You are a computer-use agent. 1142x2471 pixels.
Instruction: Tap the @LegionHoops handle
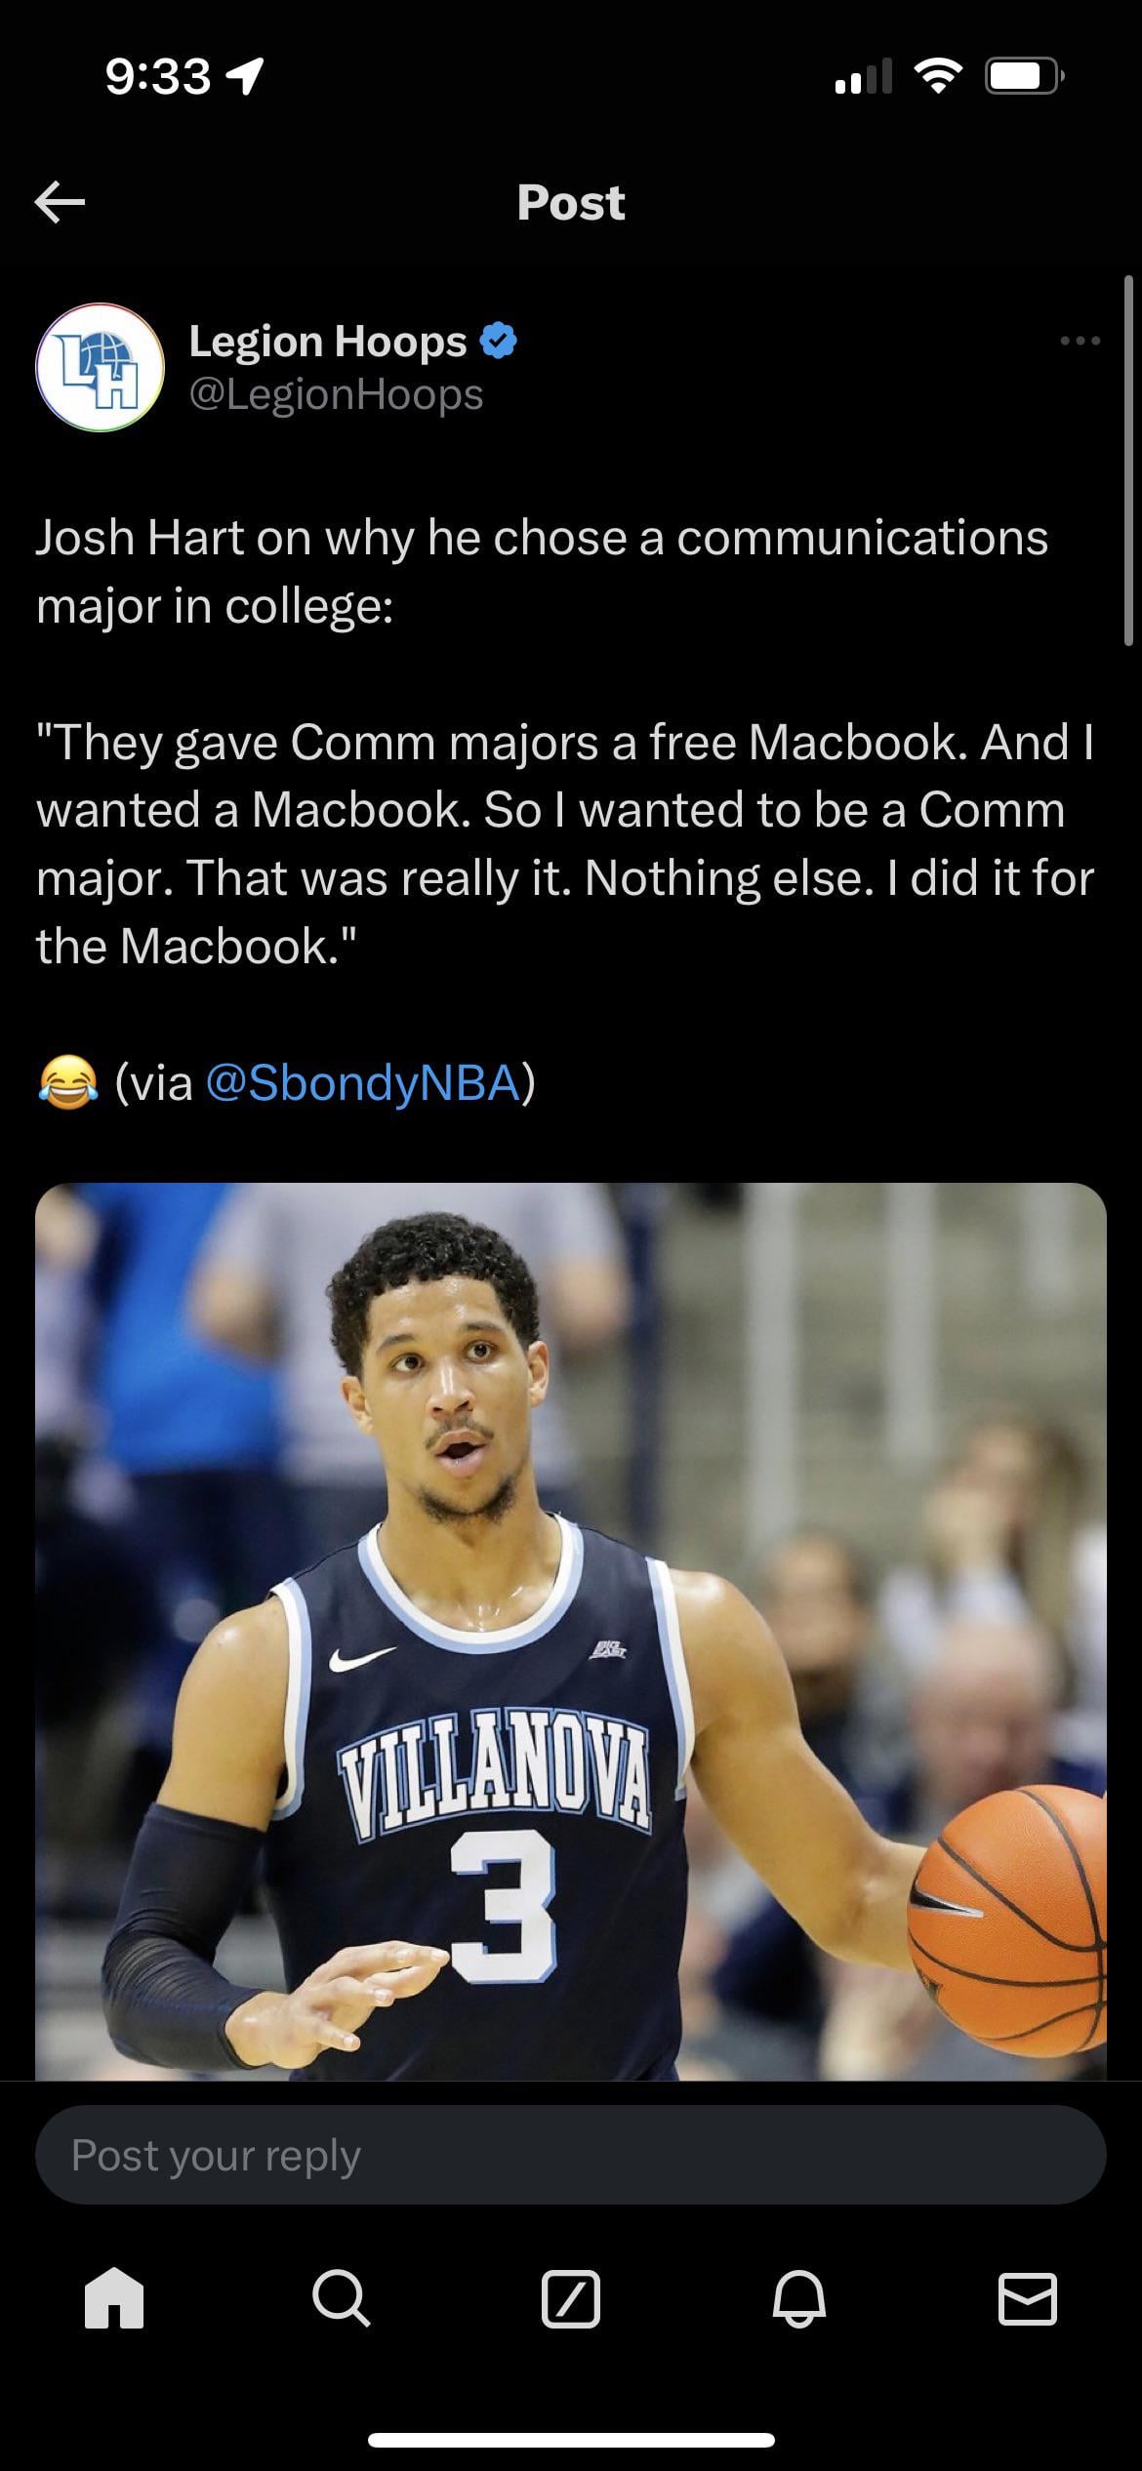click(x=336, y=394)
